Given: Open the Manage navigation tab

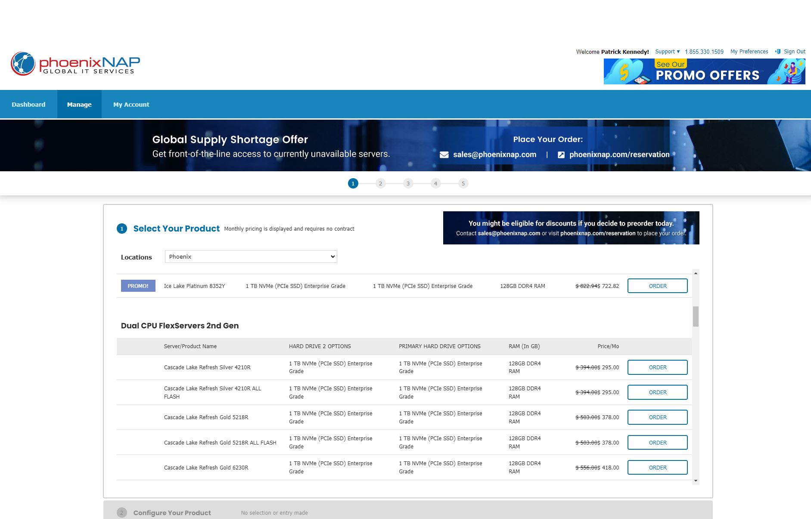Looking at the screenshot, I should 79,105.
